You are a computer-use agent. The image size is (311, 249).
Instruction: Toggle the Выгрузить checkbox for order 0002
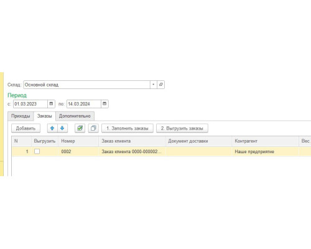[x=37, y=151]
